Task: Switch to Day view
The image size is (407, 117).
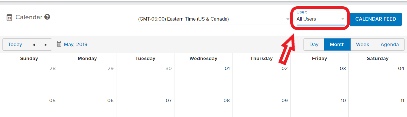Action: [314, 44]
